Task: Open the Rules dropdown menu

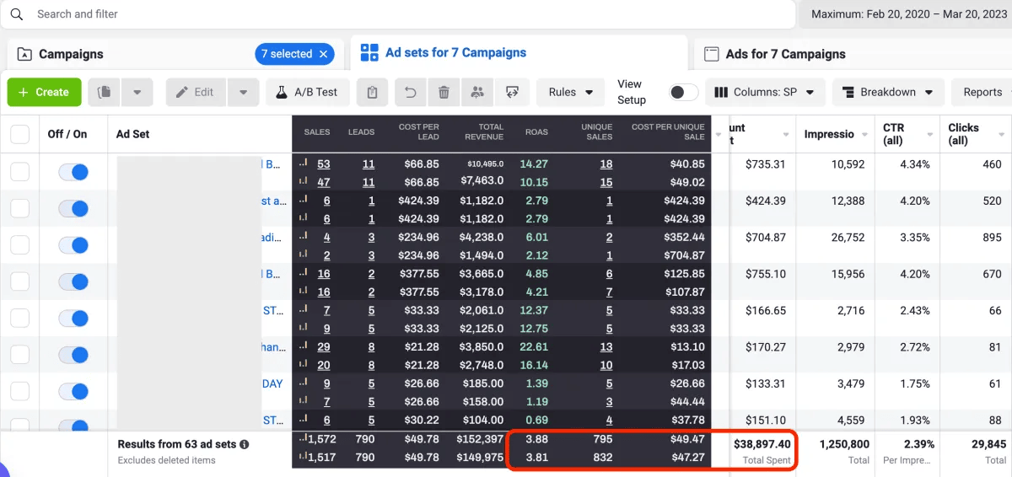Action: 571,92
